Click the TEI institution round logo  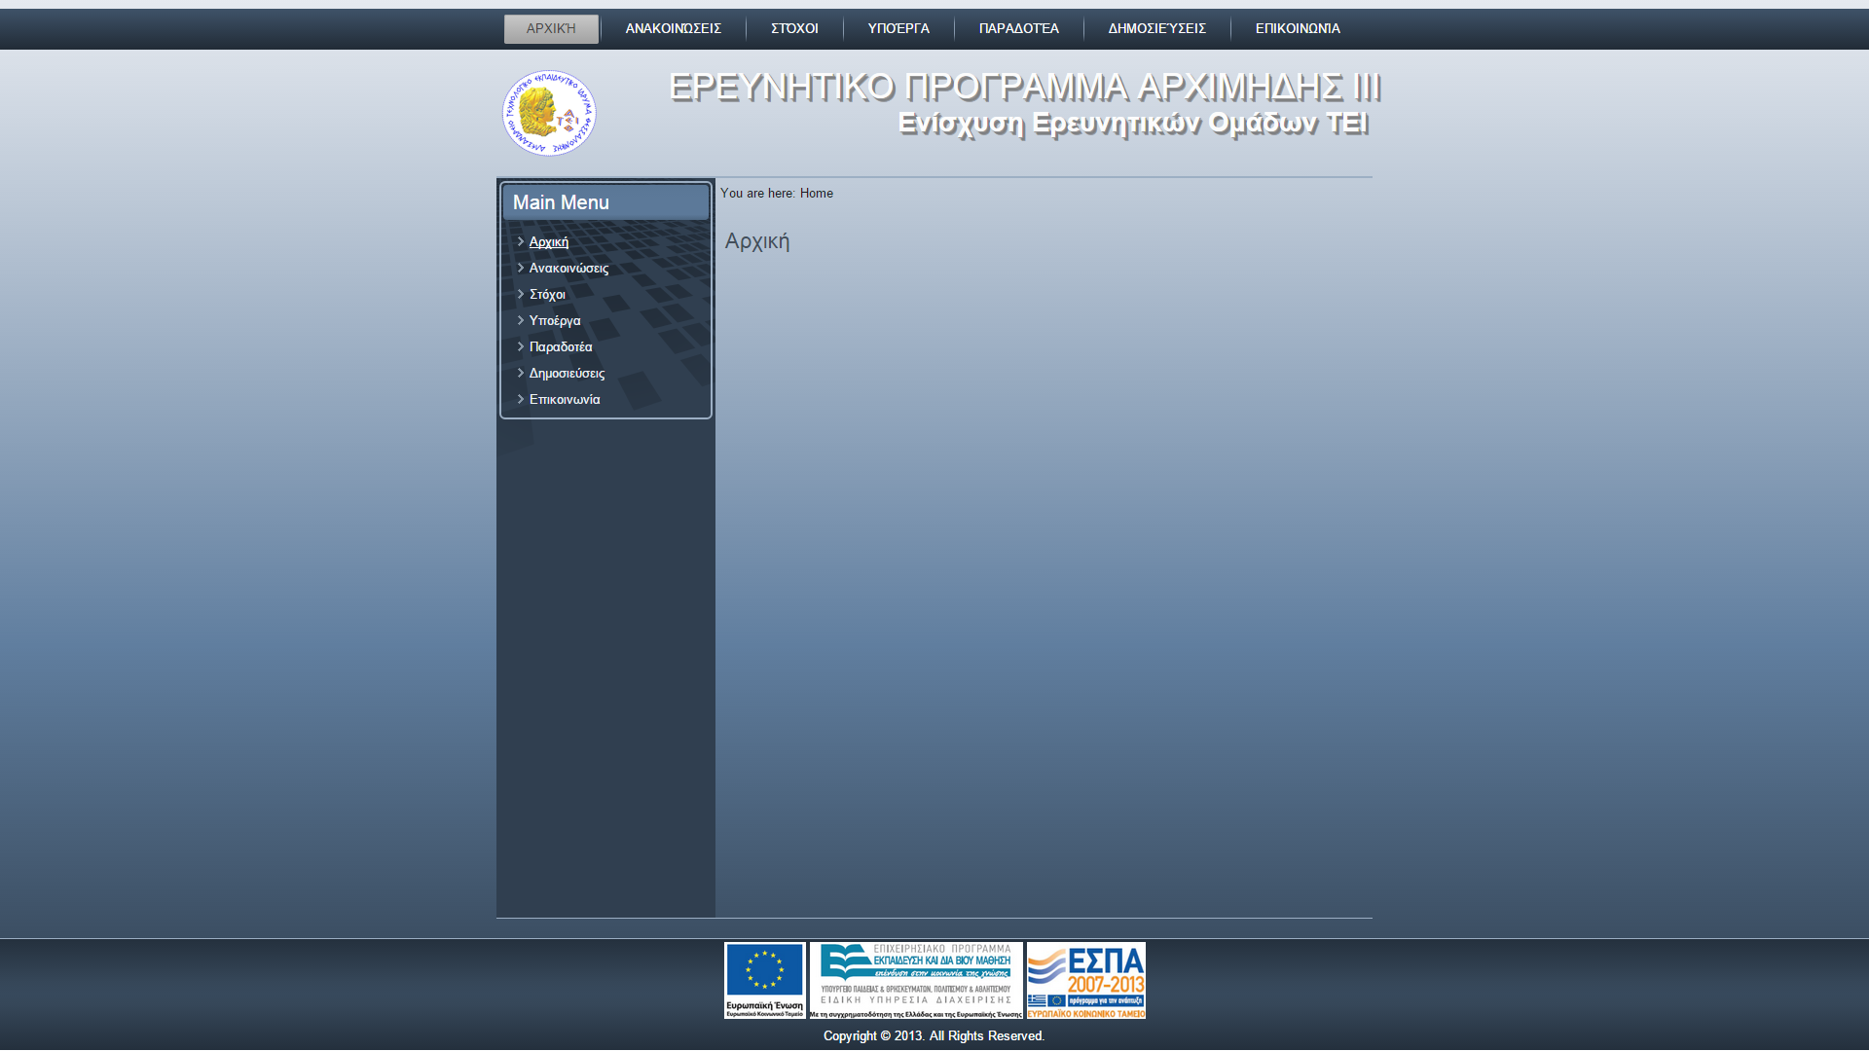pos(549,113)
